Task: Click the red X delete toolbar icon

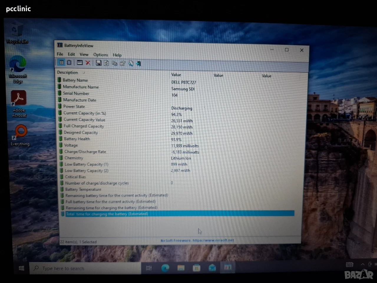Action: (x=88, y=63)
